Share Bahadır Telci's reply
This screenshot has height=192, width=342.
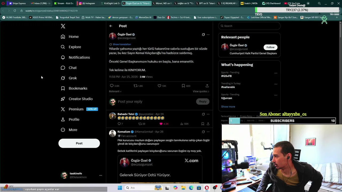coord(208,124)
